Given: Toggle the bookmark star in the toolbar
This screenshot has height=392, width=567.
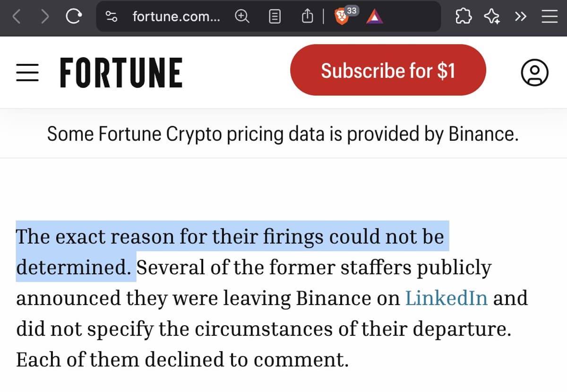Looking at the screenshot, I should 492,17.
